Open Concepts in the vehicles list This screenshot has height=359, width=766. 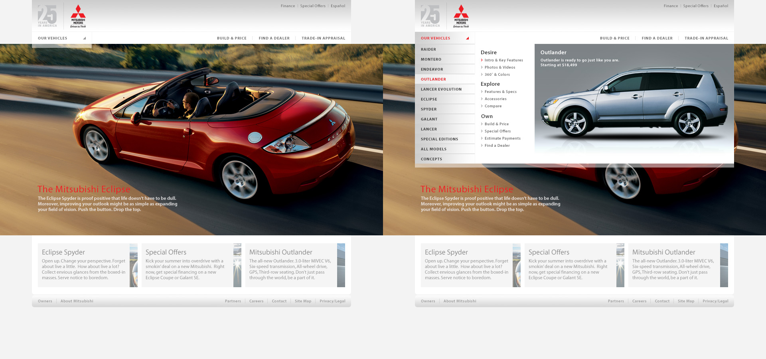[445, 159]
